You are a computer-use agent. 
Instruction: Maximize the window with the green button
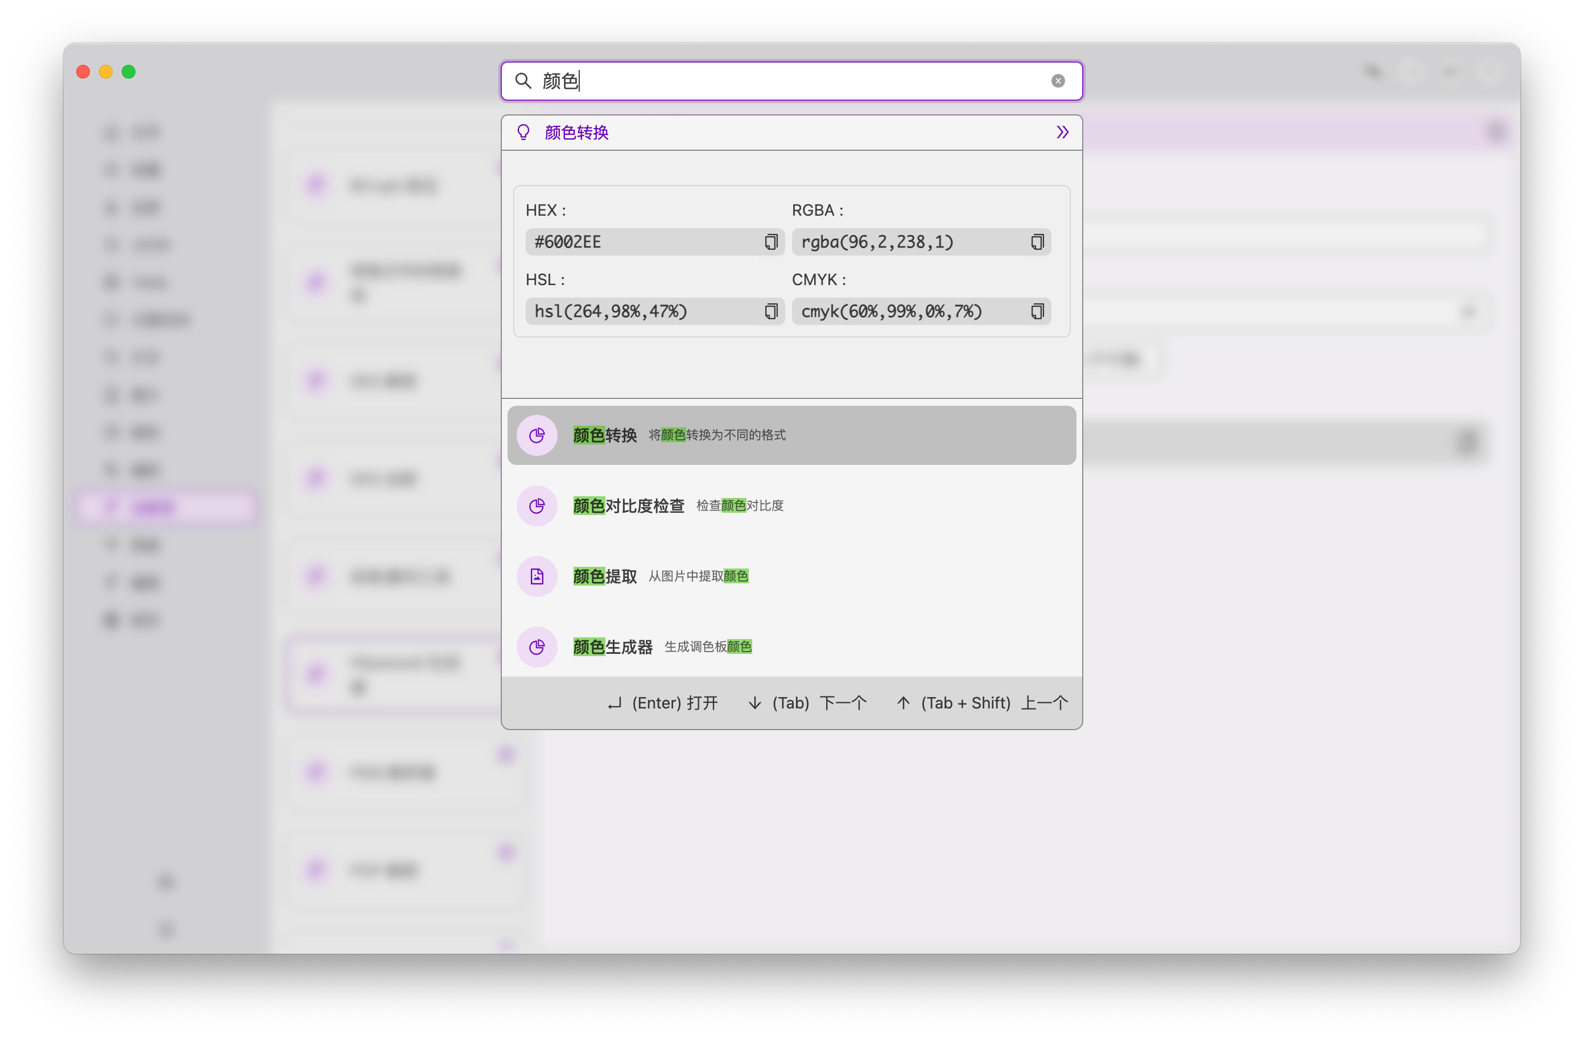pos(129,72)
